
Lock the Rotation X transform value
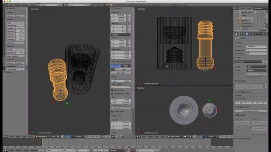129,26
